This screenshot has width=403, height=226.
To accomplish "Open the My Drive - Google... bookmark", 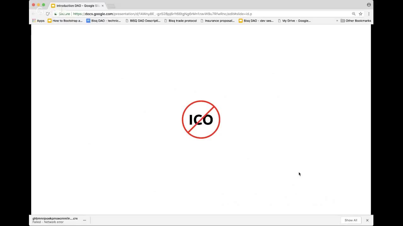I will pos(294,21).
